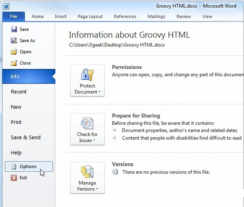Click 'Document properties, author's name and related dates'

(x=180, y=131)
